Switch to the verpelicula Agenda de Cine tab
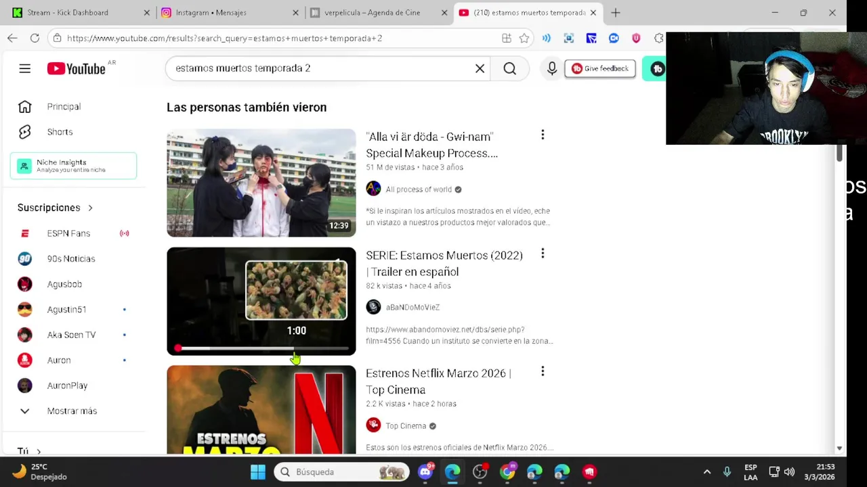 click(377, 13)
